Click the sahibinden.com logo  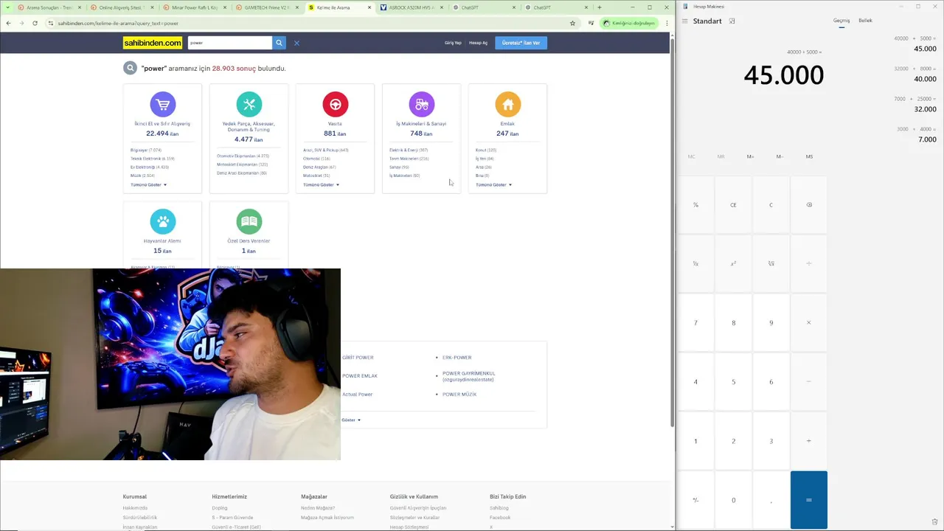click(153, 43)
